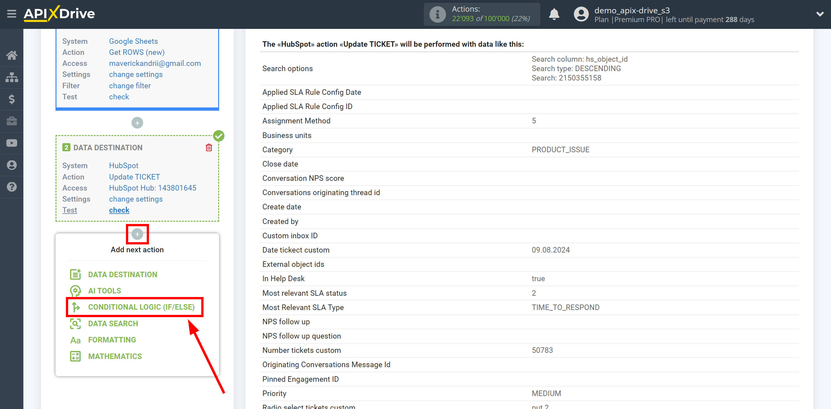Click the ApiX-Drive logo

click(59, 14)
